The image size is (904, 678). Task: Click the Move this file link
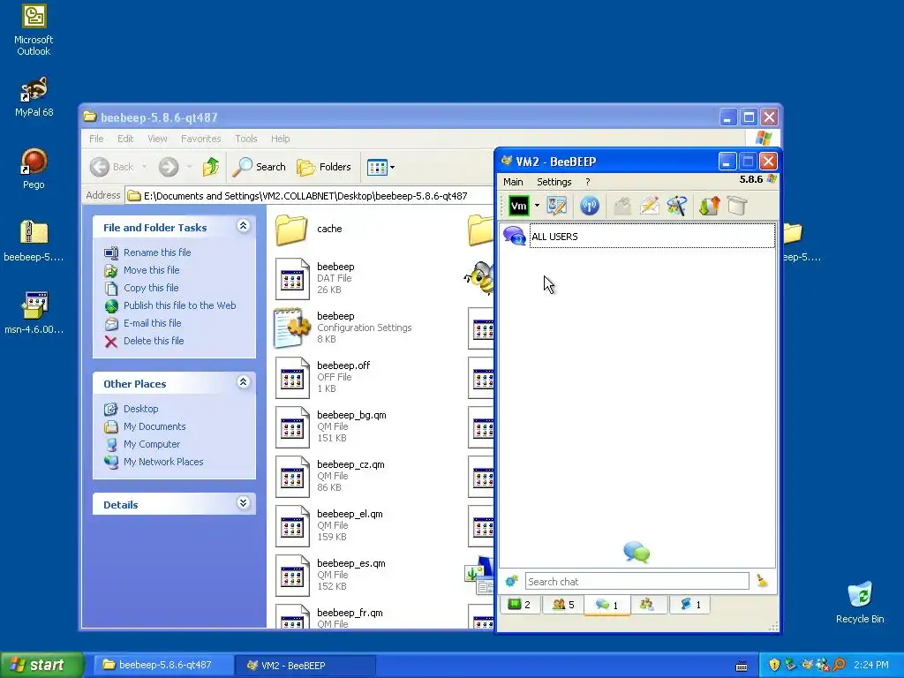tap(151, 270)
